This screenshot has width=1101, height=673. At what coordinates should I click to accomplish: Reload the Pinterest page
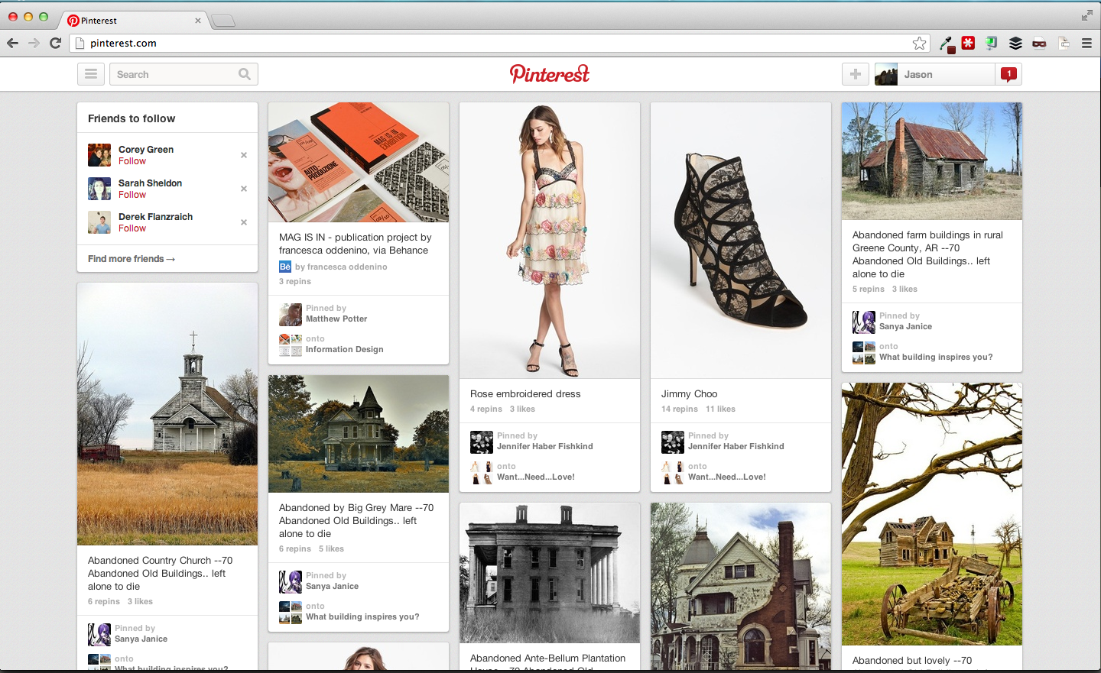tap(55, 43)
